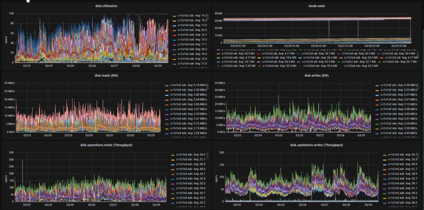Open disk.operations.reads (Throughput) panel title menu
Viewport: 424px width, 210px height.
coord(107,145)
